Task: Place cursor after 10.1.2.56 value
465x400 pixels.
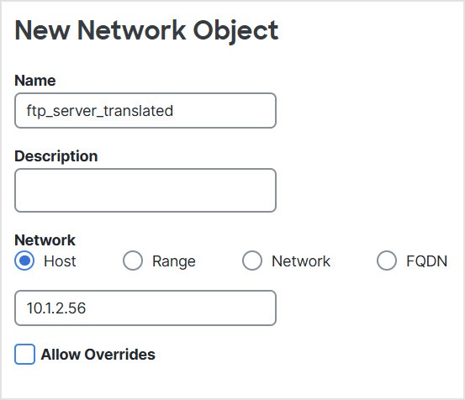Action: click(x=87, y=308)
